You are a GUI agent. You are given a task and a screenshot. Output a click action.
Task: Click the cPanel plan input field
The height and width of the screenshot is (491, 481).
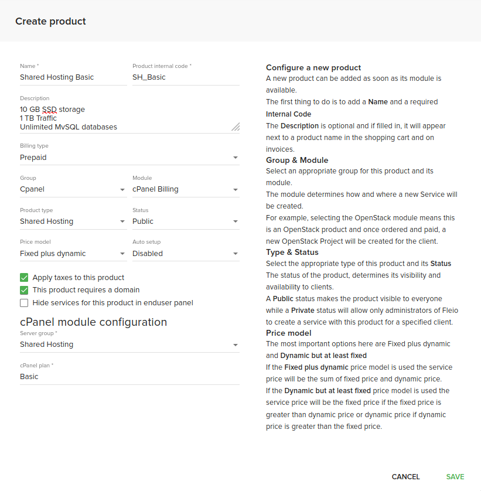[x=129, y=377]
